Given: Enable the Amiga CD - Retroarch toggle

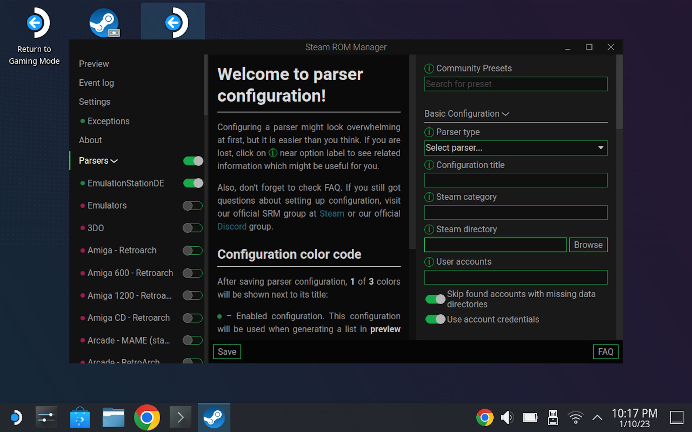Looking at the screenshot, I should pos(193,318).
